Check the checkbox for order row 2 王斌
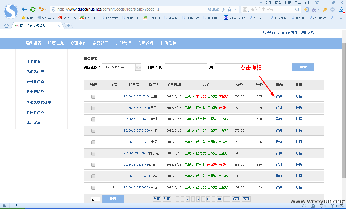 [93, 108]
